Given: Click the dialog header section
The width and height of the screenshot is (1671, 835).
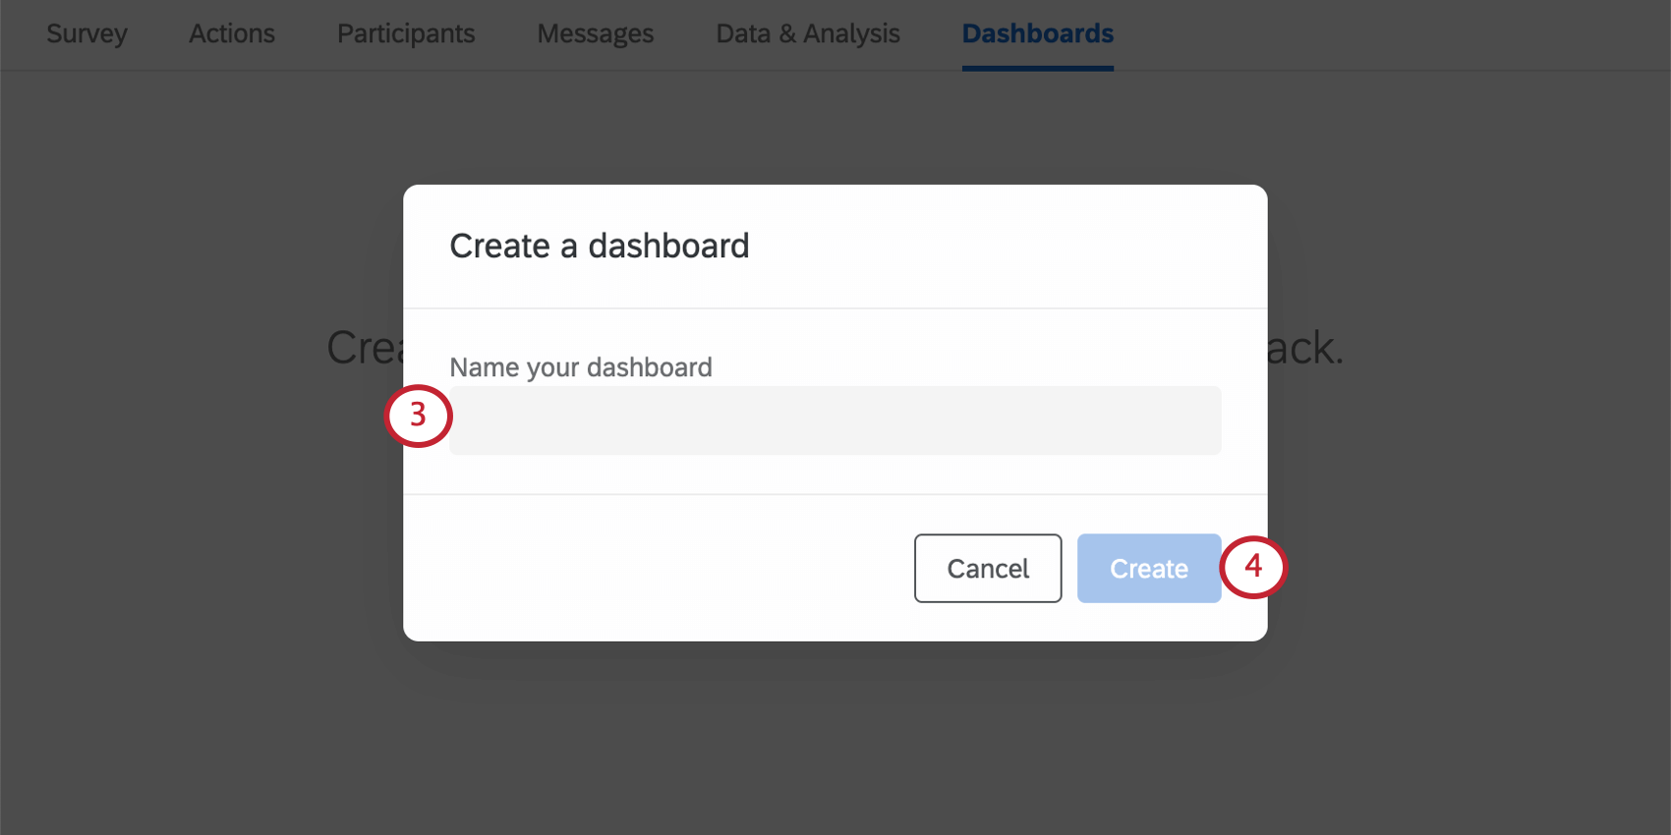Looking at the screenshot, I should 835,246.
